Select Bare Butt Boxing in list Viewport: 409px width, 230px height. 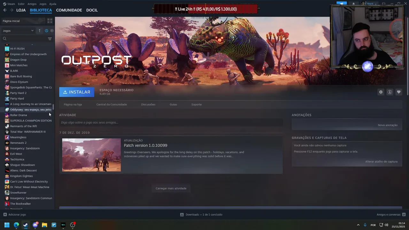click(21, 76)
